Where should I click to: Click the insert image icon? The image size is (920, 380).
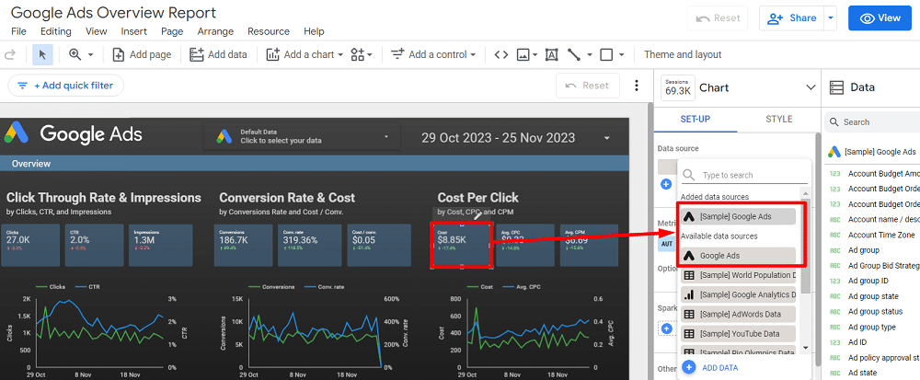(523, 54)
